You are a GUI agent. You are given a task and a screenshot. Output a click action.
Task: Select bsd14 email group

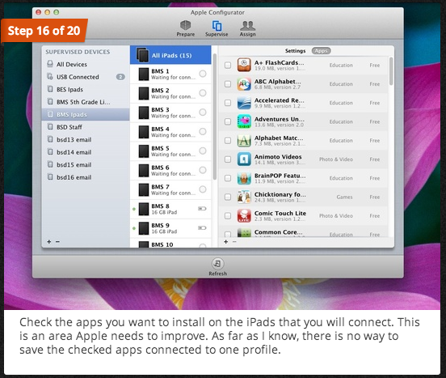(x=86, y=152)
